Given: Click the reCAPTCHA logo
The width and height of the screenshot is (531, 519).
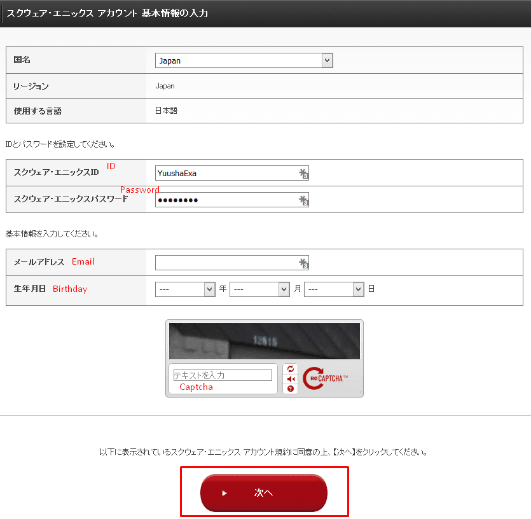Looking at the screenshot, I should 325,378.
